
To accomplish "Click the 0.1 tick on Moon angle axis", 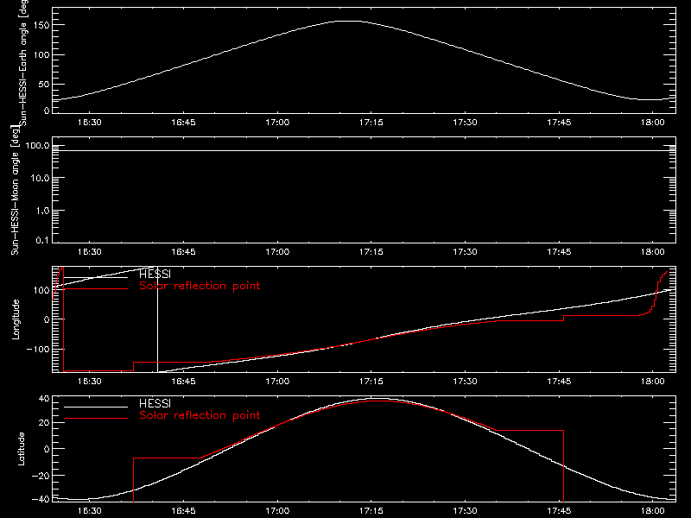I will click(42, 240).
